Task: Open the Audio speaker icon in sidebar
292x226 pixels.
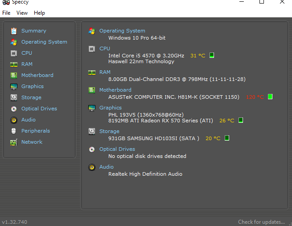Action: (13, 120)
